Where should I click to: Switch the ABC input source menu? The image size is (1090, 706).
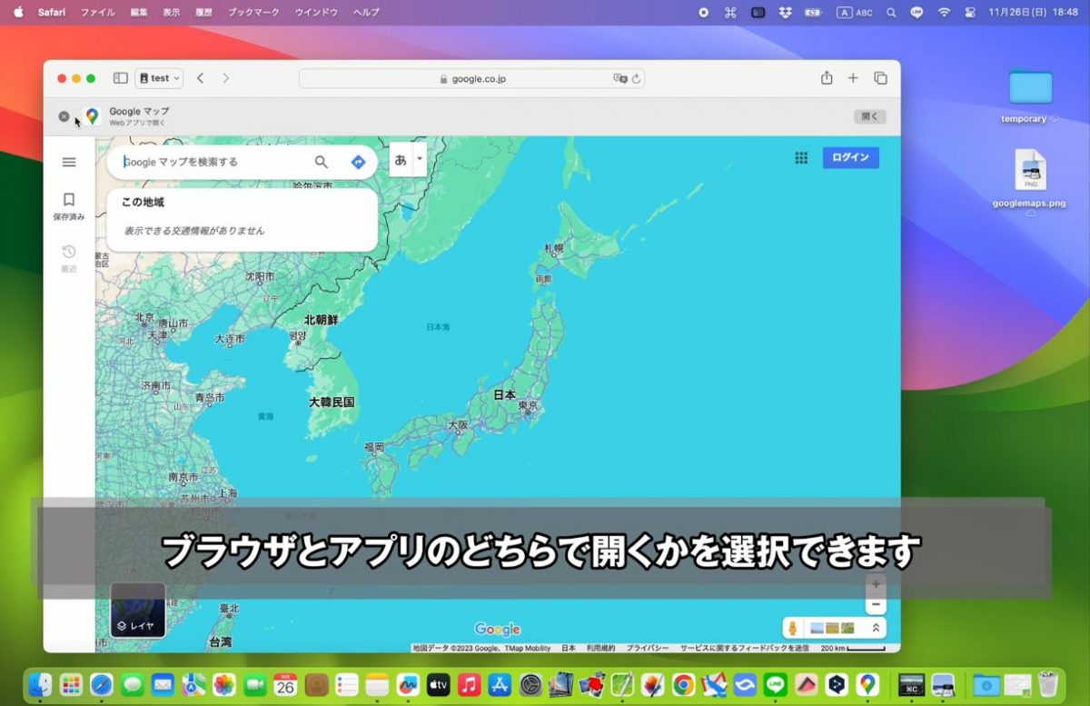[854, 13]
